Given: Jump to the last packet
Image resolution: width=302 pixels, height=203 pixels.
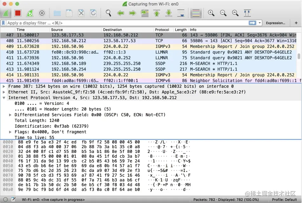Looking at the screenshot, I should (169, 13).
